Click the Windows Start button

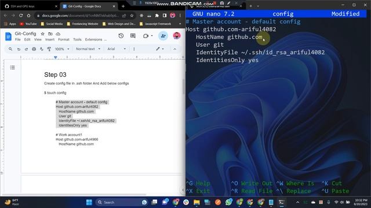89,202
